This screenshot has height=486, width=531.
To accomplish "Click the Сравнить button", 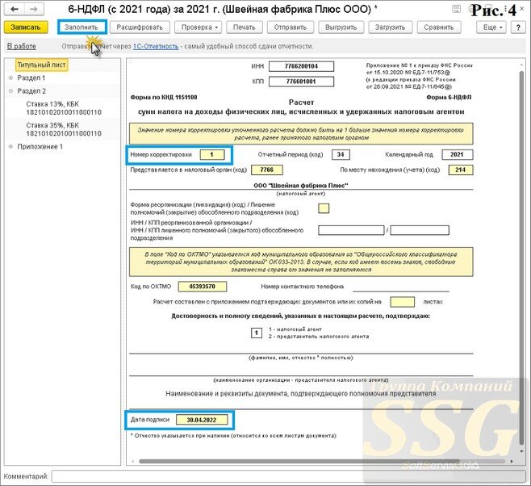I will pos(439,27).
